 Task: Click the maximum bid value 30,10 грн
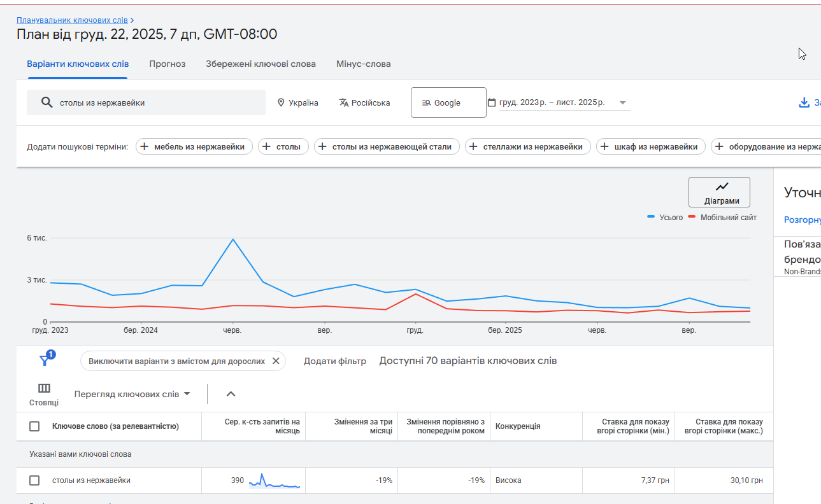[x=746, y=480]
